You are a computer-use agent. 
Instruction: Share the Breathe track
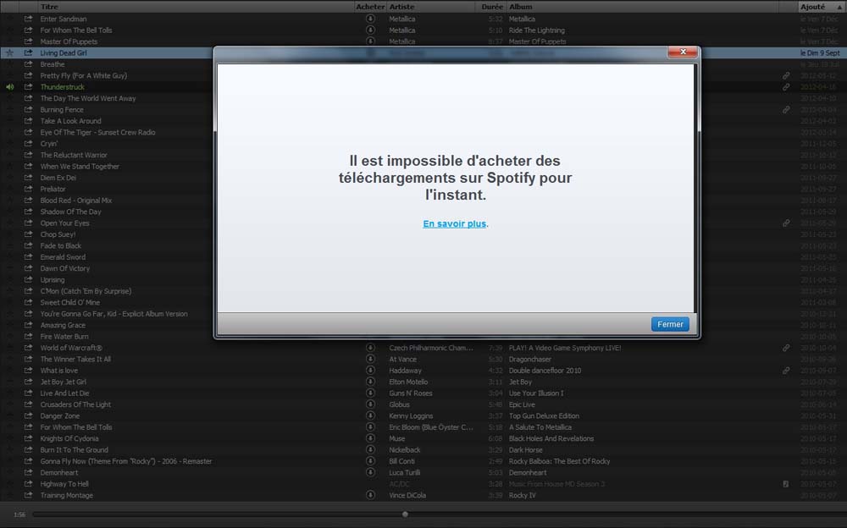point(28,64)
